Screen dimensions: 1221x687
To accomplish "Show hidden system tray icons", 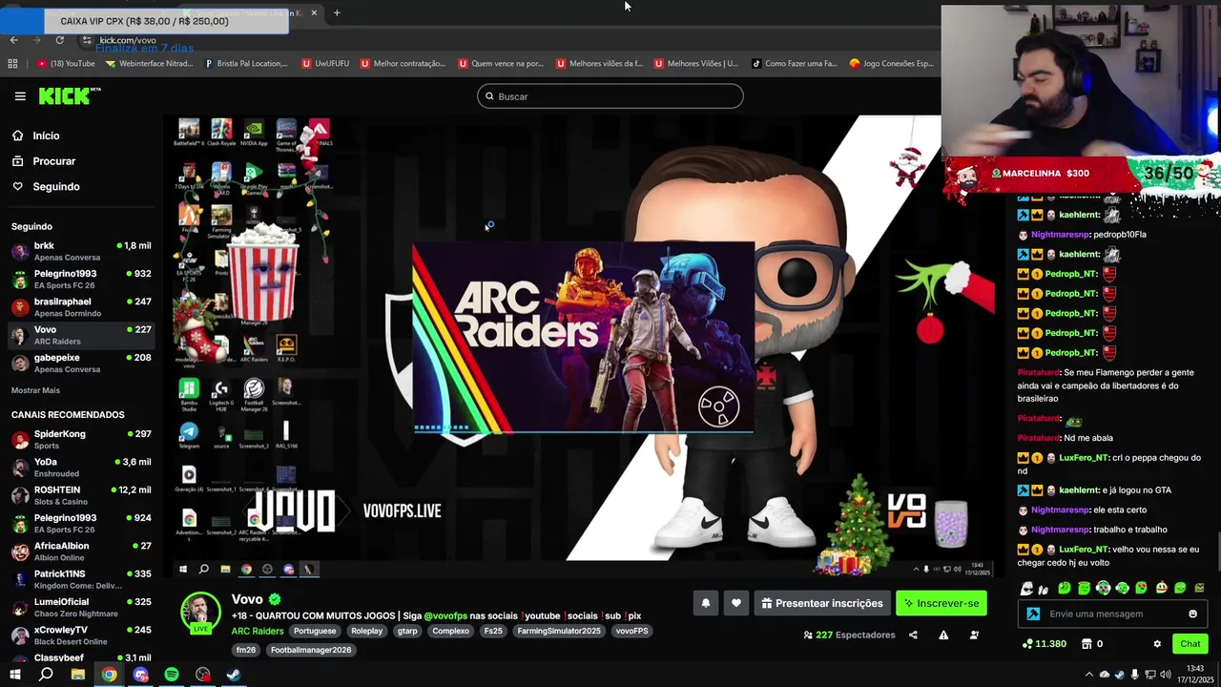I will (x=1088, y=675).
